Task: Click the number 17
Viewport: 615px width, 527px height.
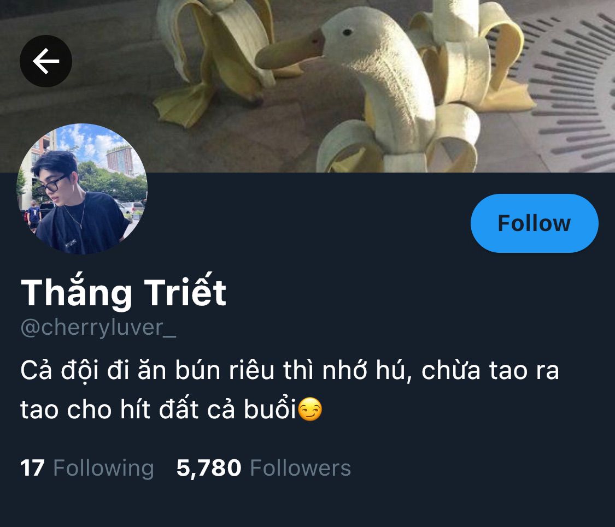Action: [32, 468]
